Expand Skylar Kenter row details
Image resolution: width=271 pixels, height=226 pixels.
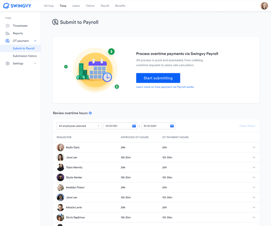(x=254, y=178)
